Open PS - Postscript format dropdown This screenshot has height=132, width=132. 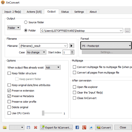pos(106,46)
